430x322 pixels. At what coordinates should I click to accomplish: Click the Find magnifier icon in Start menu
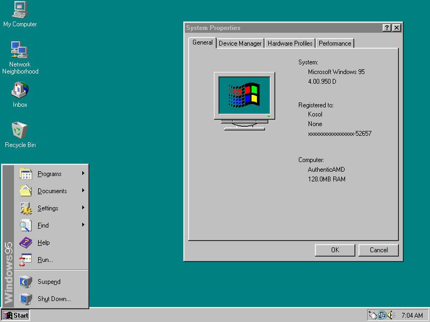tap(26, 225)
